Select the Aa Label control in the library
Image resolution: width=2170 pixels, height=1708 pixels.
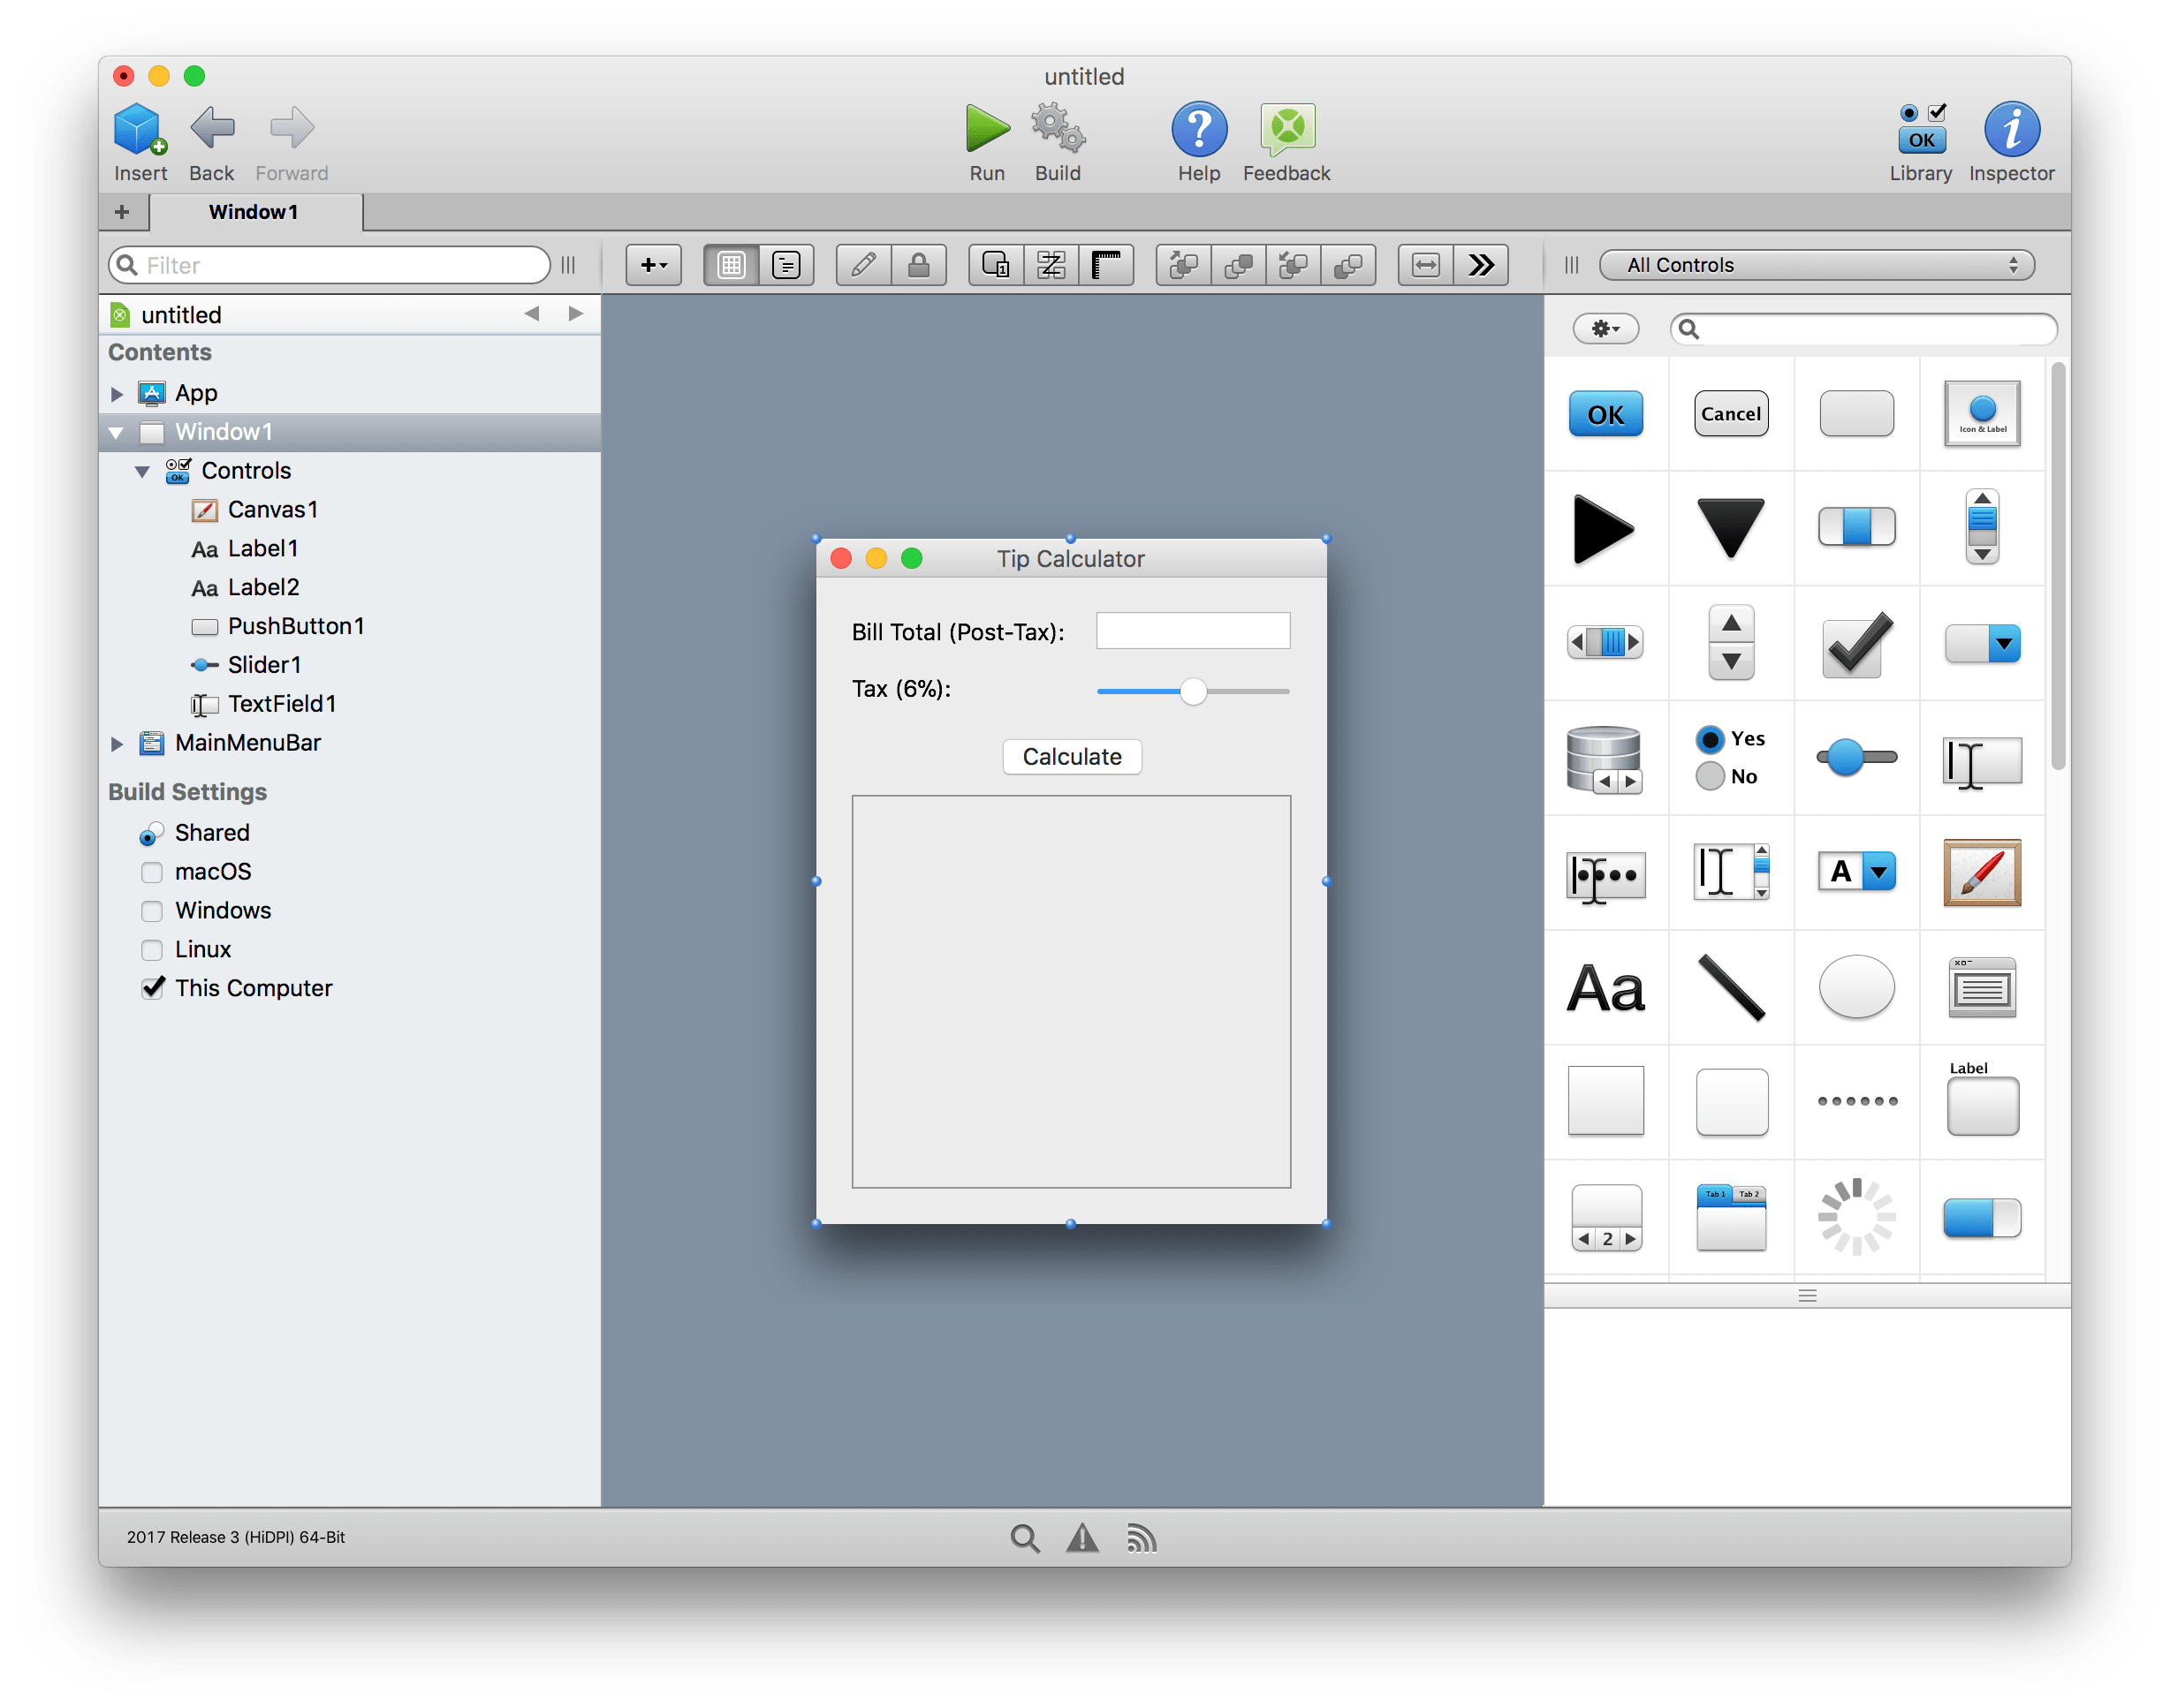[x=1605, y=989]
